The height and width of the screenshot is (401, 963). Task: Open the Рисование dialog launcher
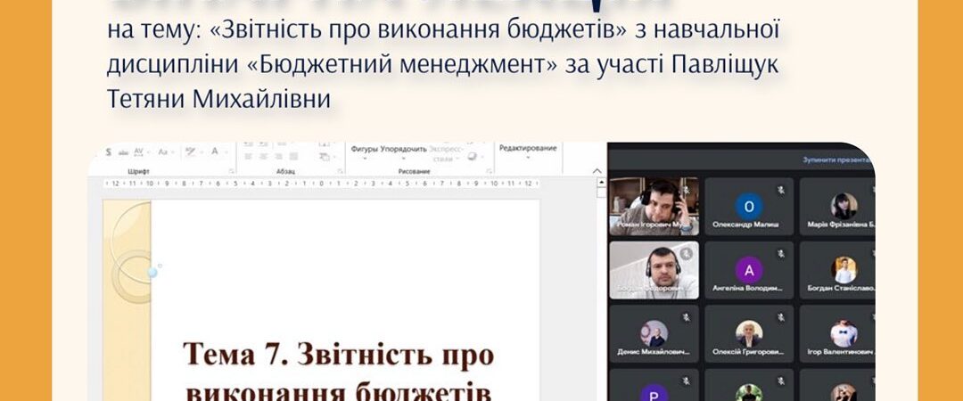pyautogui.click(x=490, y=171)
